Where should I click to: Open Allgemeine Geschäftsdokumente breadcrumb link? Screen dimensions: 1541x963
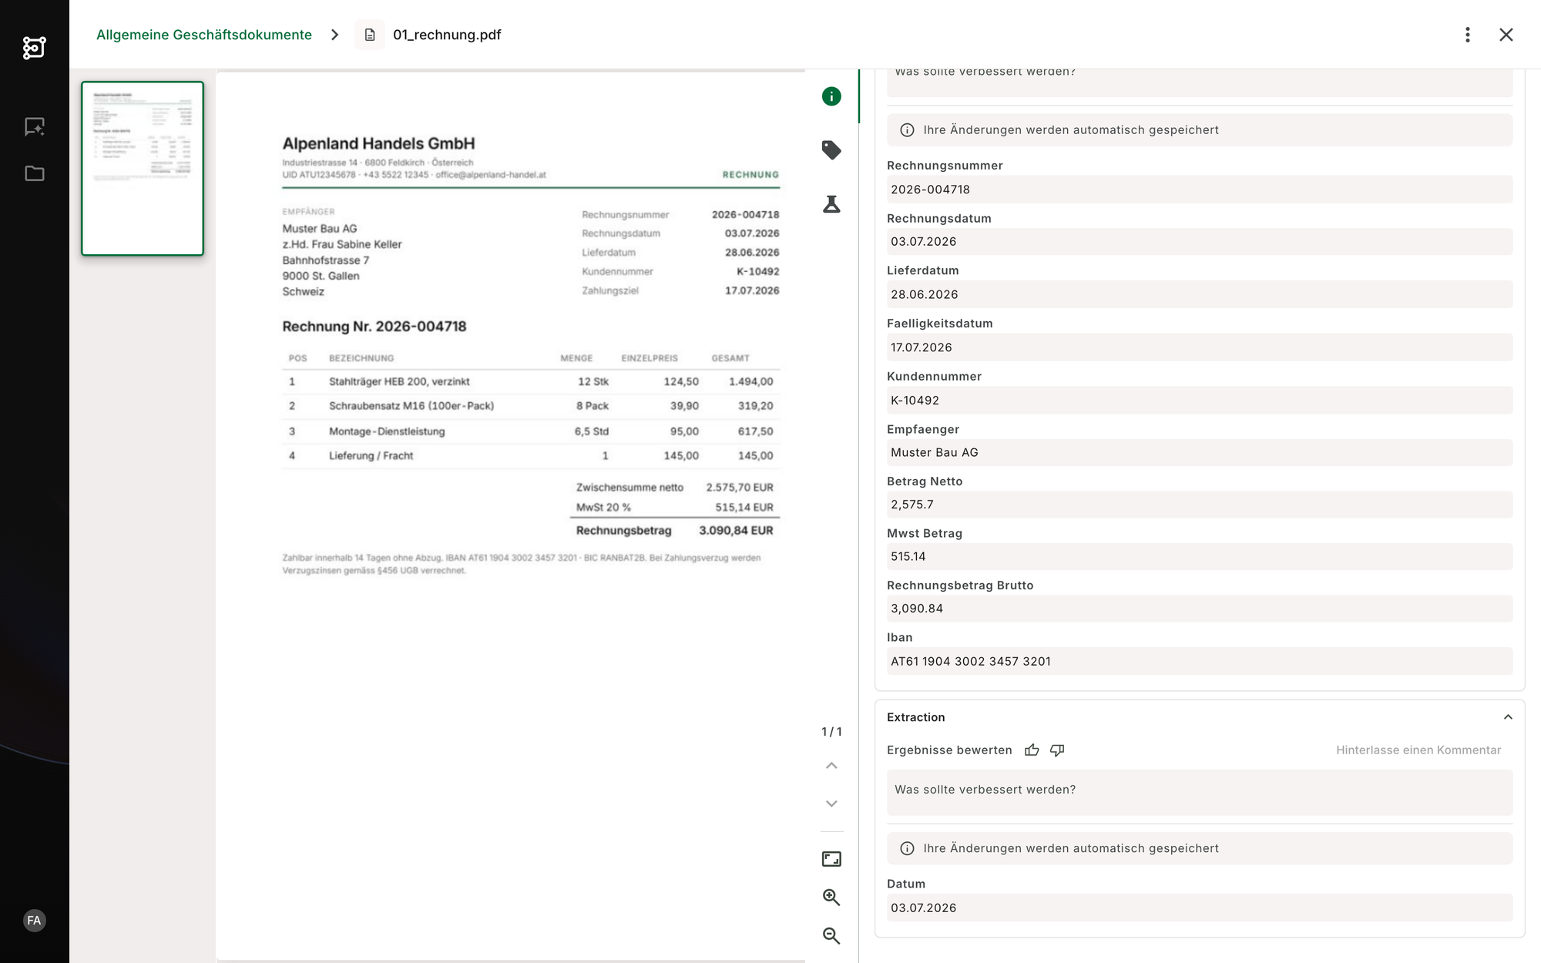pyautogui.click(x=204, y=35)
